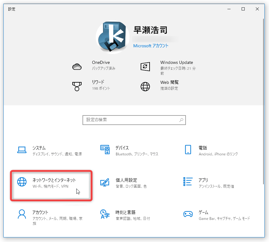
Task: Open the Rewards medal icon
Action: click(77, 86)
